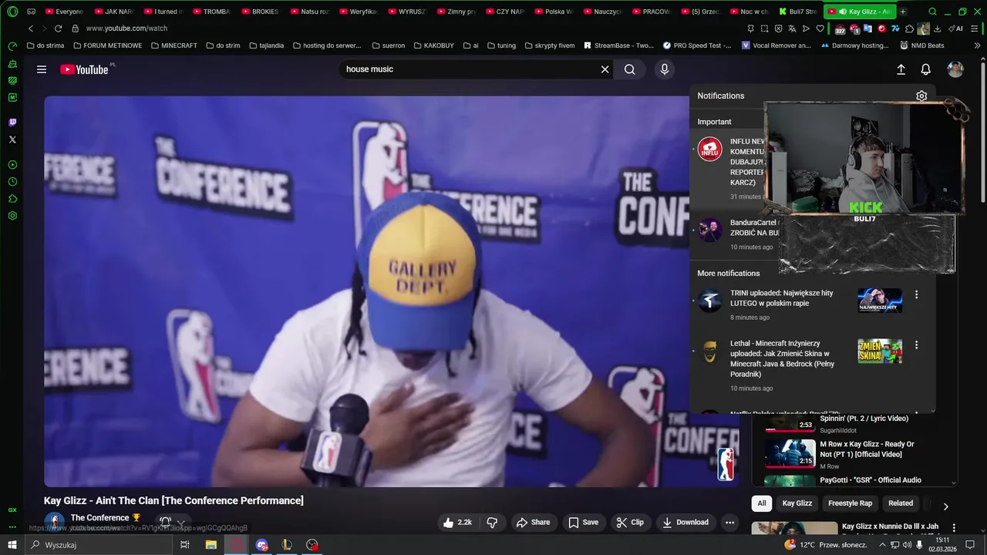
Task: Download the video
Action: click(x=686, y=523)
